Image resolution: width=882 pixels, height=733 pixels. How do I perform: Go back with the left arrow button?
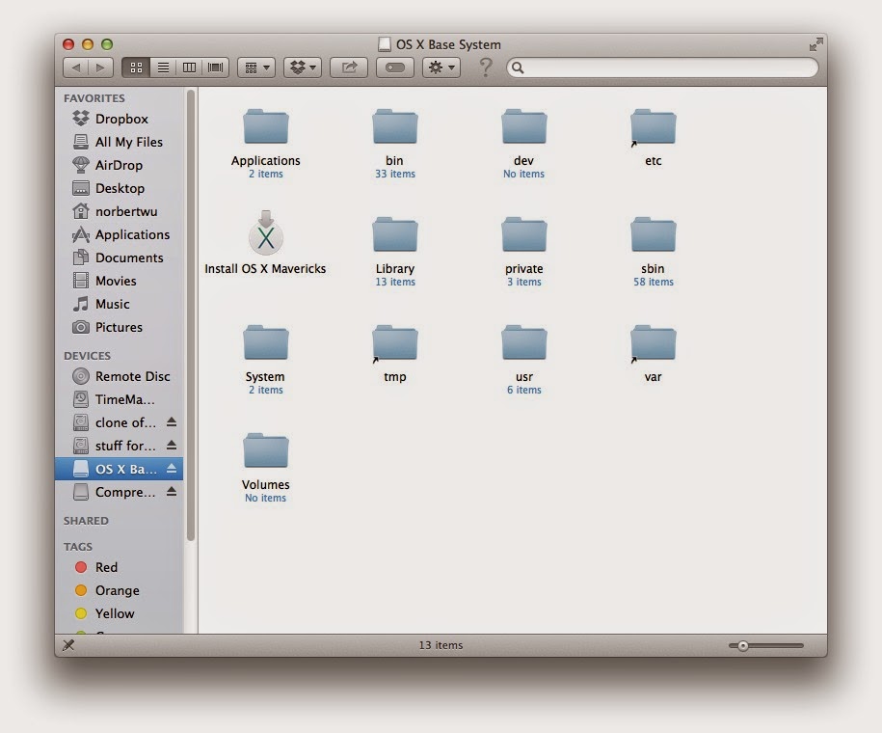coord(76,68)
